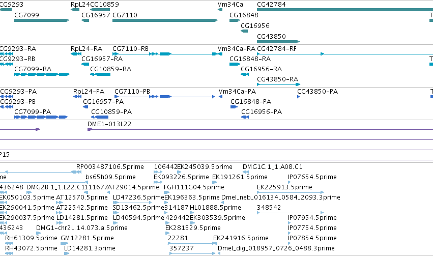Click EST EK281529.5prime
Screen dimensions: 433x256
click(x=193, y=228)
